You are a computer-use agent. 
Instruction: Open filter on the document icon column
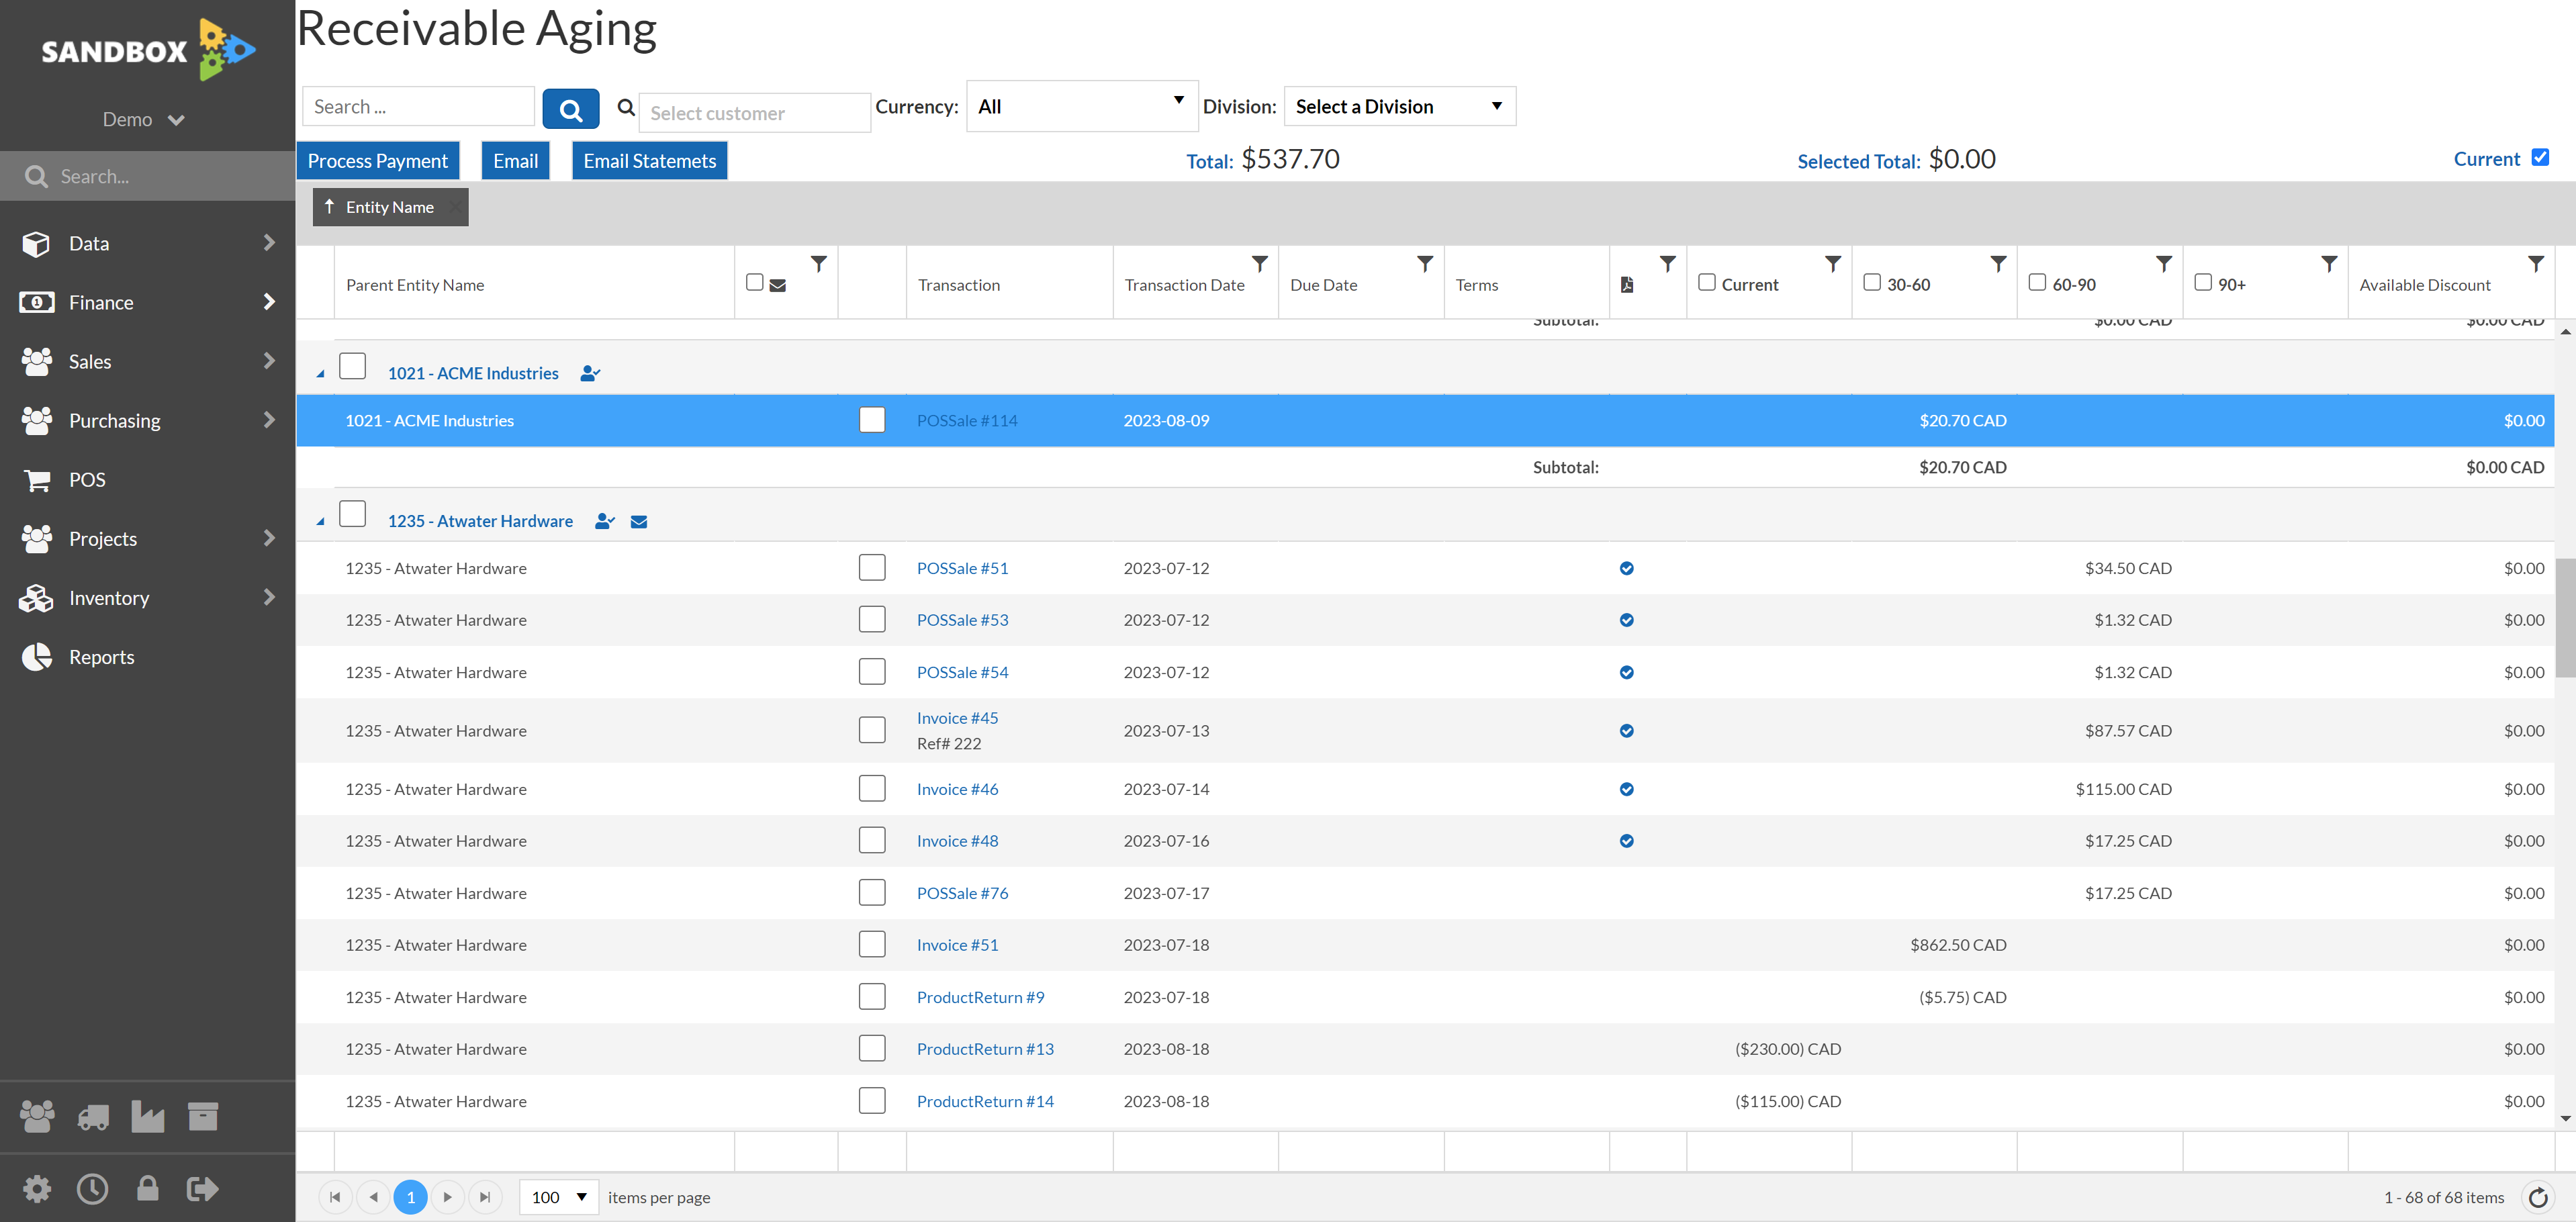pyautogui.click(x=1668, y=264)
